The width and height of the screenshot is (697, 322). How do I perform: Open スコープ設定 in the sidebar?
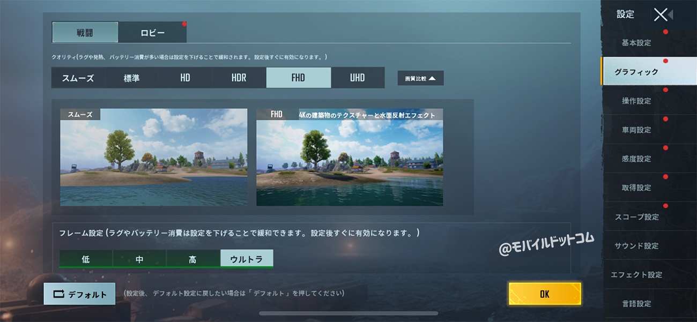click(x=649, y=216)
